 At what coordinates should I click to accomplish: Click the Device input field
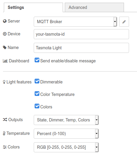pos(81,34)
